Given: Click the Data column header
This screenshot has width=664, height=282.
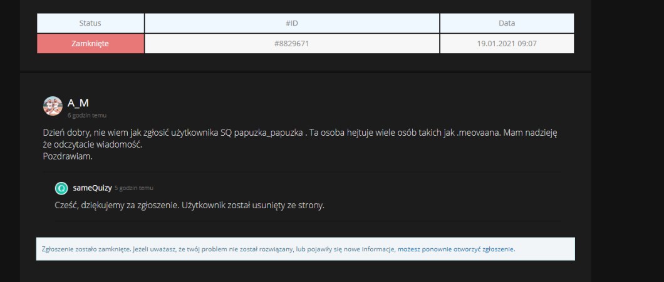Looking at the screenshot, I should [x=506, y=23].
